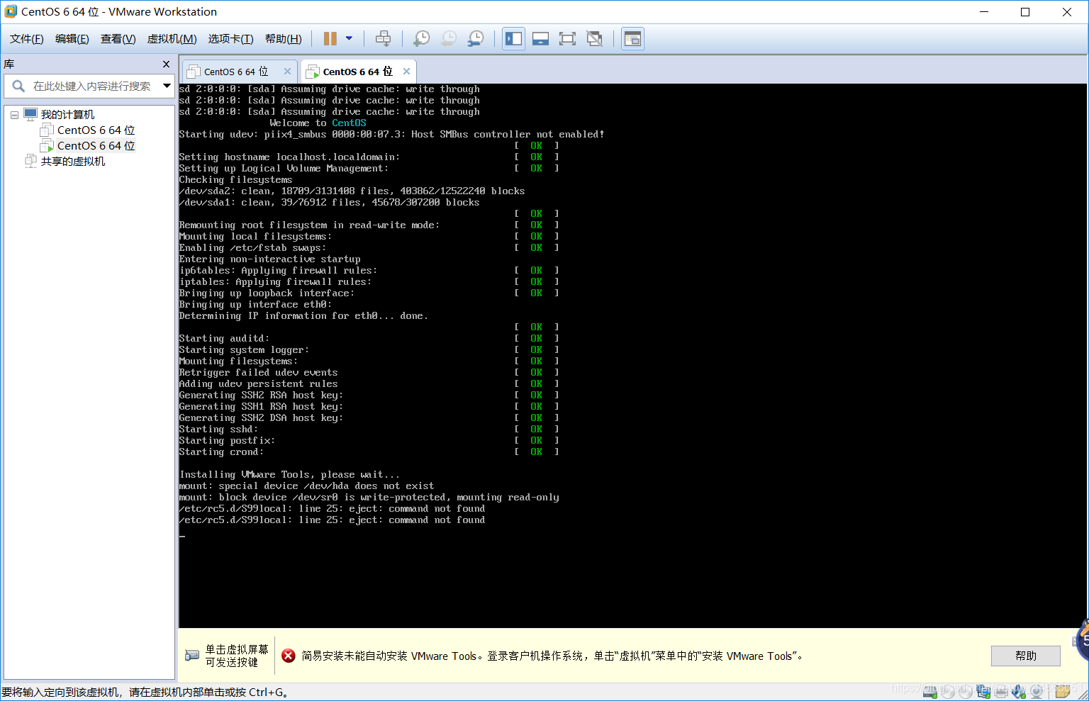The height and width of the screenshot is (701, 1089).
Task: Open hard disk device settings in status bar
Action: 929,691
